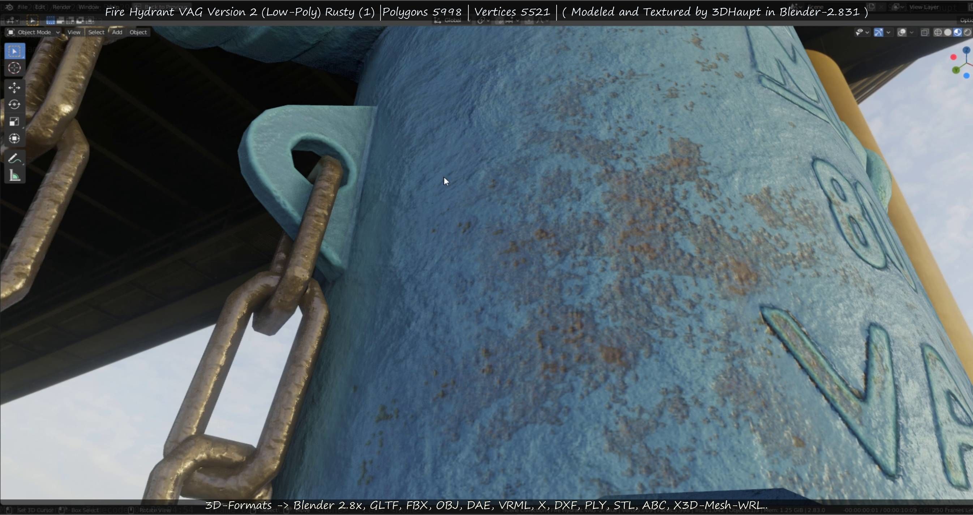The height and width of the screenshot is (515, 973).
Task: Select the Rotate tool
Action: pos(14,104)
